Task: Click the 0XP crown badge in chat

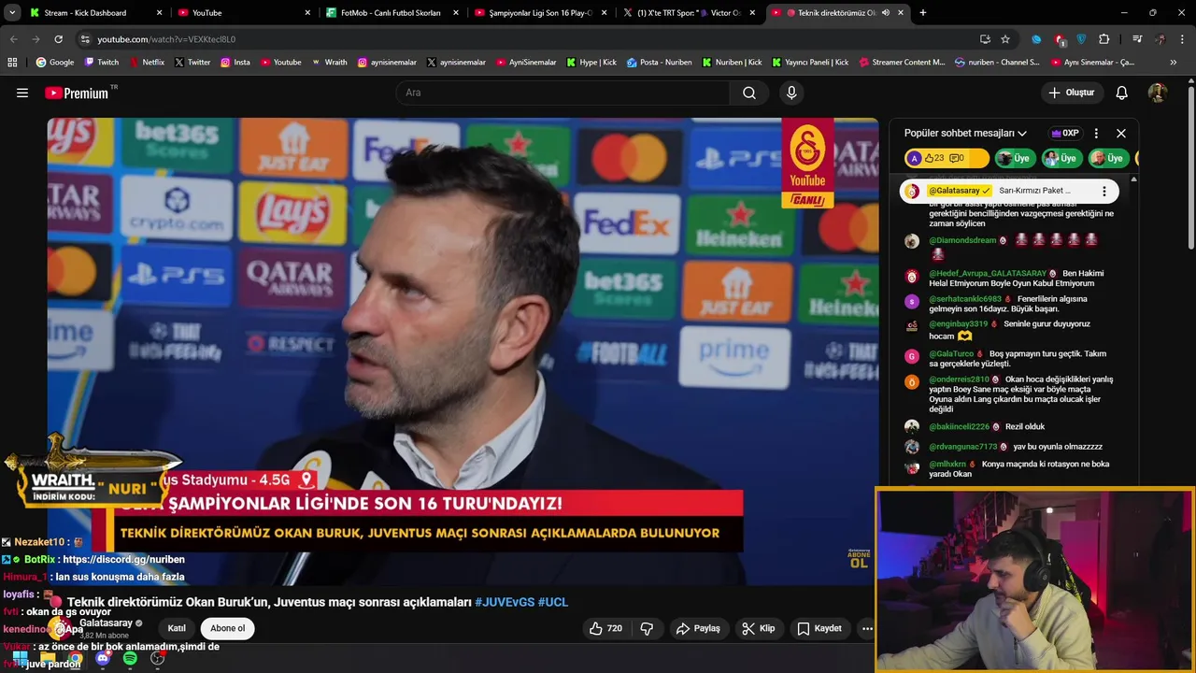Action: tap(1064, 133)
